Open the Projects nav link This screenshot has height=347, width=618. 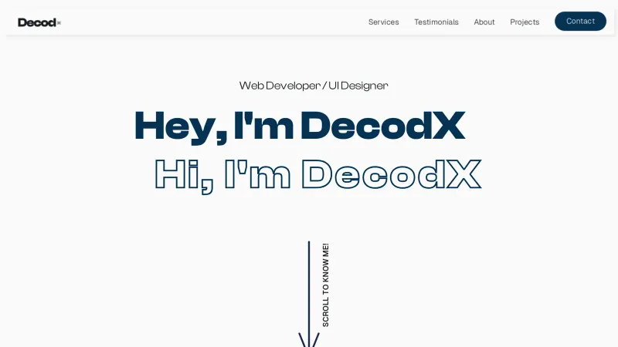[x=525, y=22]
